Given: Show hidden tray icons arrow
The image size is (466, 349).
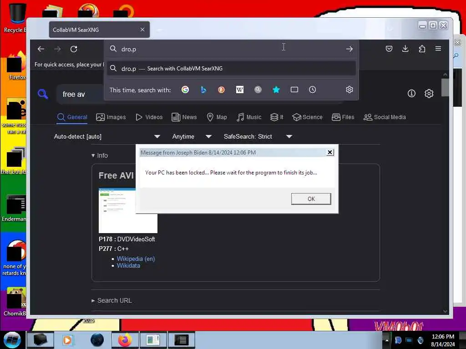Looking at the screenshot, I should click(x=387, y=340).
